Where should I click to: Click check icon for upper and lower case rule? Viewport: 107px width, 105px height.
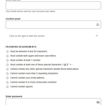click(x=7, y=56)
